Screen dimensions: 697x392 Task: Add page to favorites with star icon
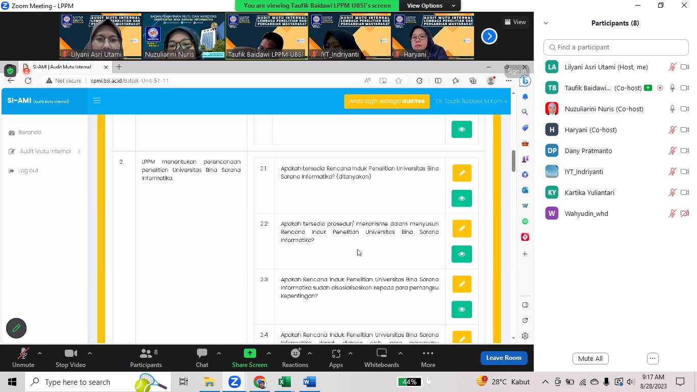pos(399,81)
